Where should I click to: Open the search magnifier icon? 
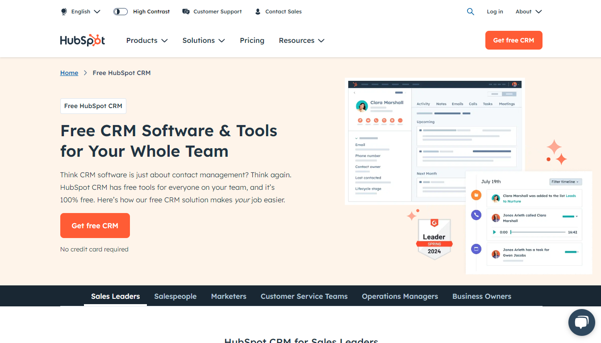click(471, 12)
